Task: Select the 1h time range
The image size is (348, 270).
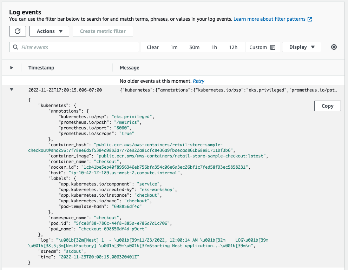Action: [214, 47]
